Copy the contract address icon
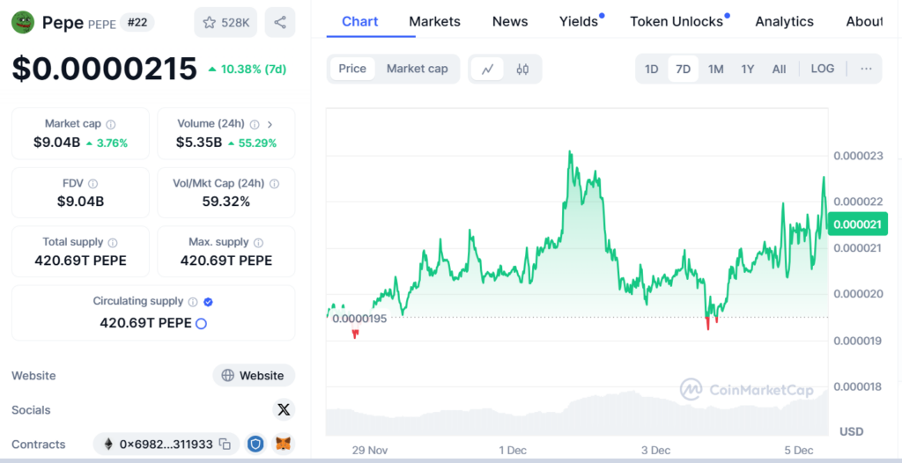 click(225, 445)
